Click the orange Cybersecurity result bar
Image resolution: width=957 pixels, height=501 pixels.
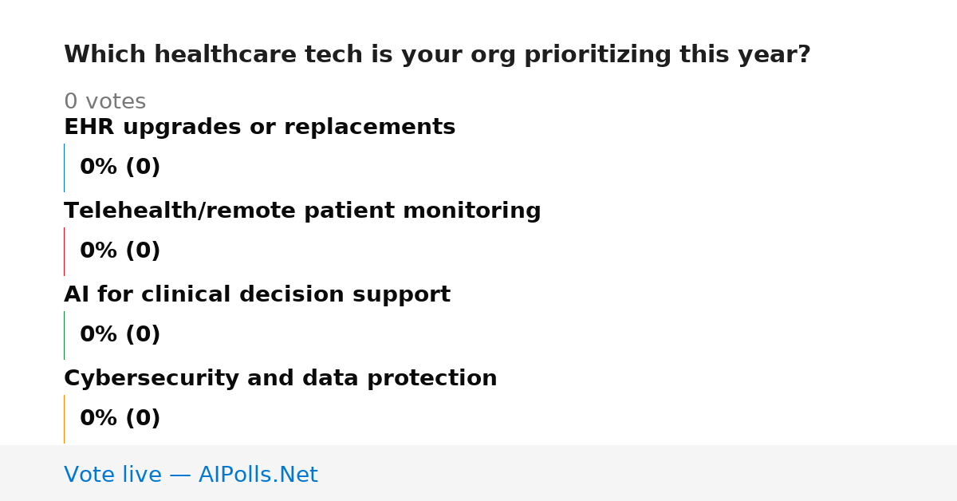coord(64,419)
